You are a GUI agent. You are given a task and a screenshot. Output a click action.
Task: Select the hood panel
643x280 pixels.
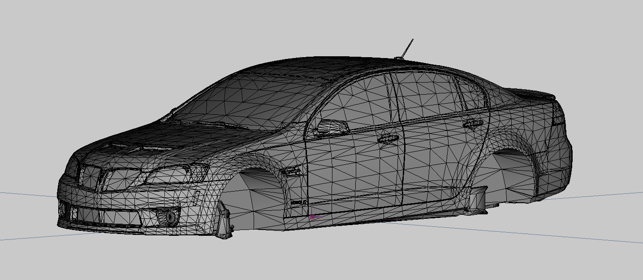179,143
